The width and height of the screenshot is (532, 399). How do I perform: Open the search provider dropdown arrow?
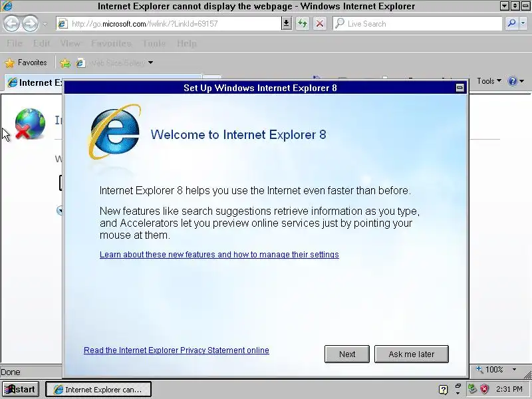coord(523,23)
